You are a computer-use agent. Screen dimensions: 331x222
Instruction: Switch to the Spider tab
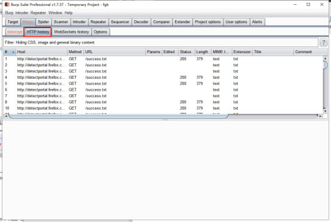click(43, 22)
